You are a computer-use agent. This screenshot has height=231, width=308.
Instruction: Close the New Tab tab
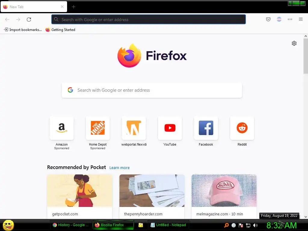coord(62,7)
